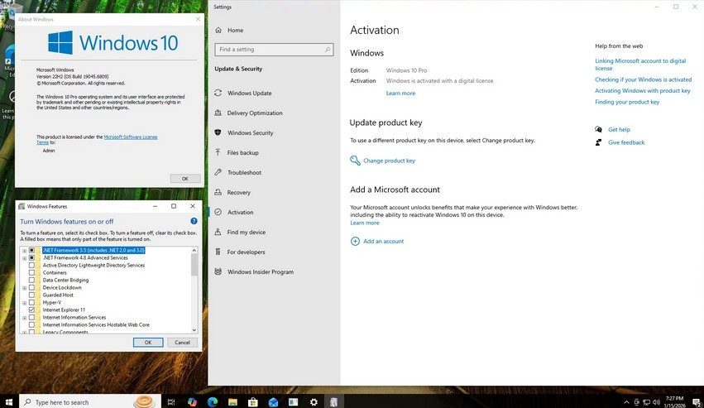Enable the Containers checkbox
Viewport: 704px width, 408px height.
(x=32, y=273)
